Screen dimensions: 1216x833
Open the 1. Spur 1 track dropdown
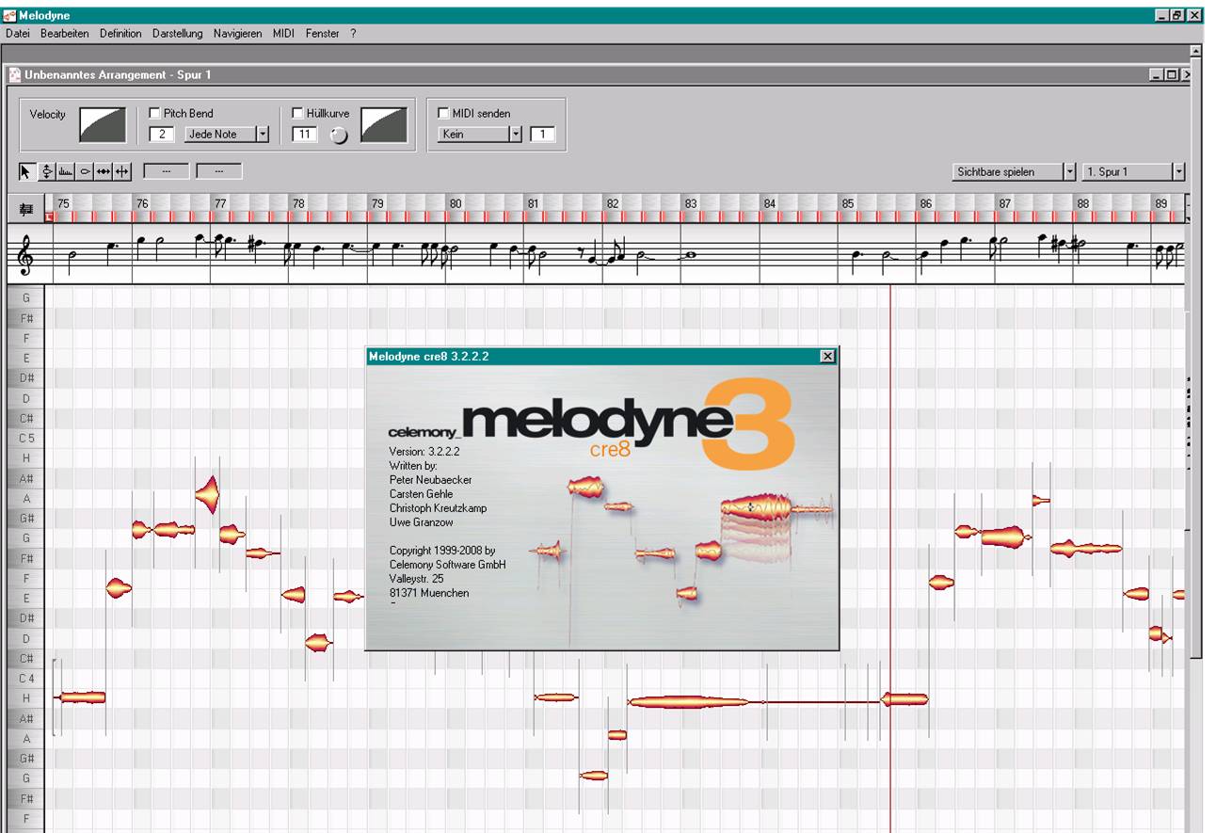(x=1134, y=172)
